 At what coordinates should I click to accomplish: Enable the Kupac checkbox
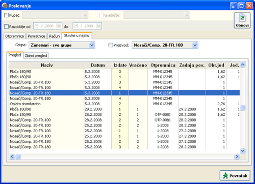tap(6, 15)
